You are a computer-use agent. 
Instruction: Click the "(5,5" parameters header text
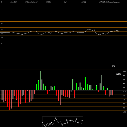click(x=65, y=2)
